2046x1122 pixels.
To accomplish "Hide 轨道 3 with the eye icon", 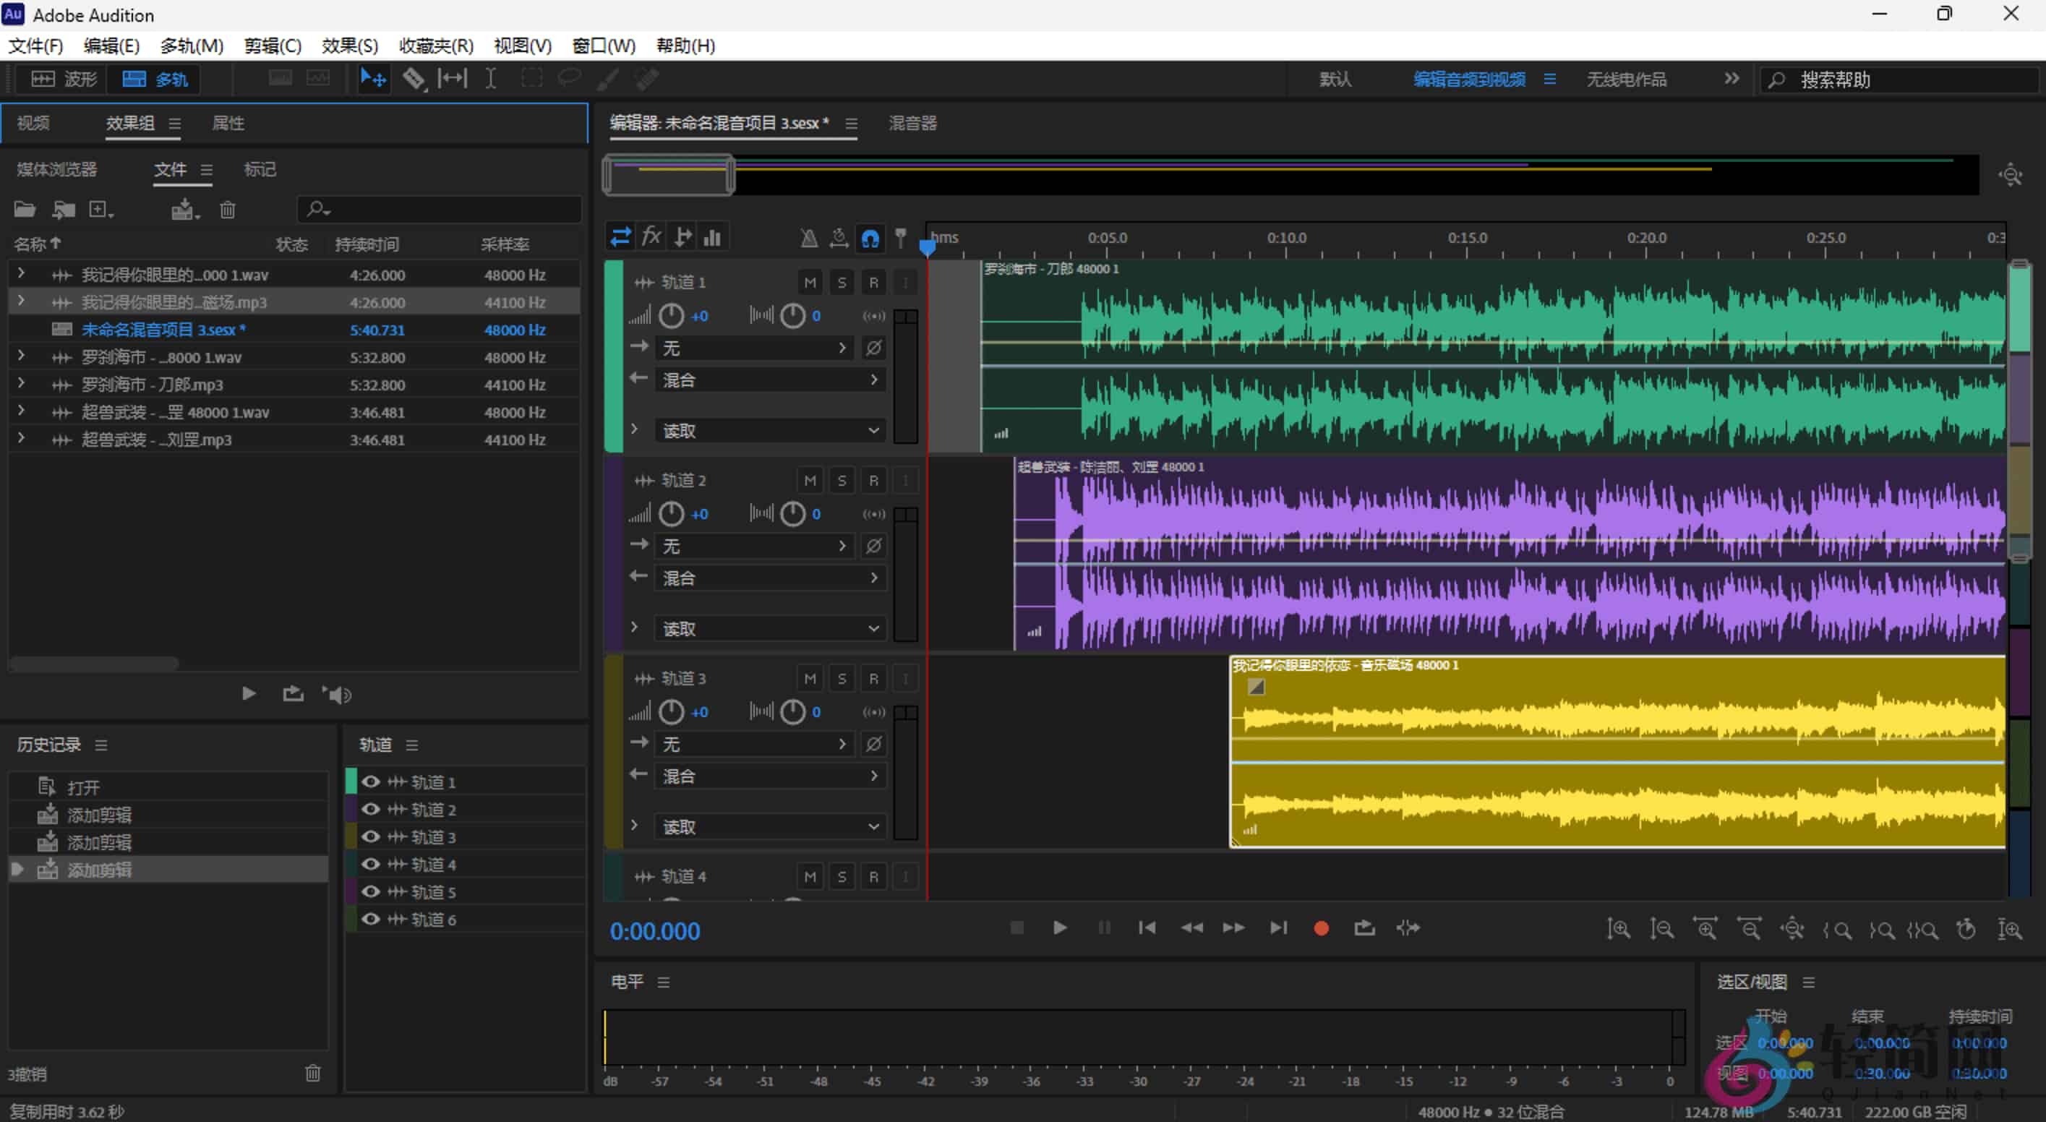I will (x=370, y=836).
